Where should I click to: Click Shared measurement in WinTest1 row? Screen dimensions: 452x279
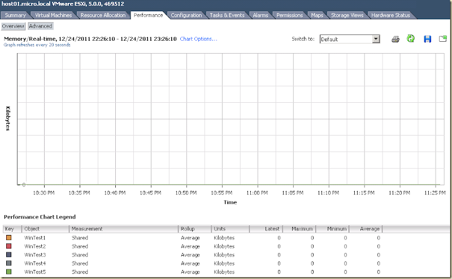coord(80,238)
